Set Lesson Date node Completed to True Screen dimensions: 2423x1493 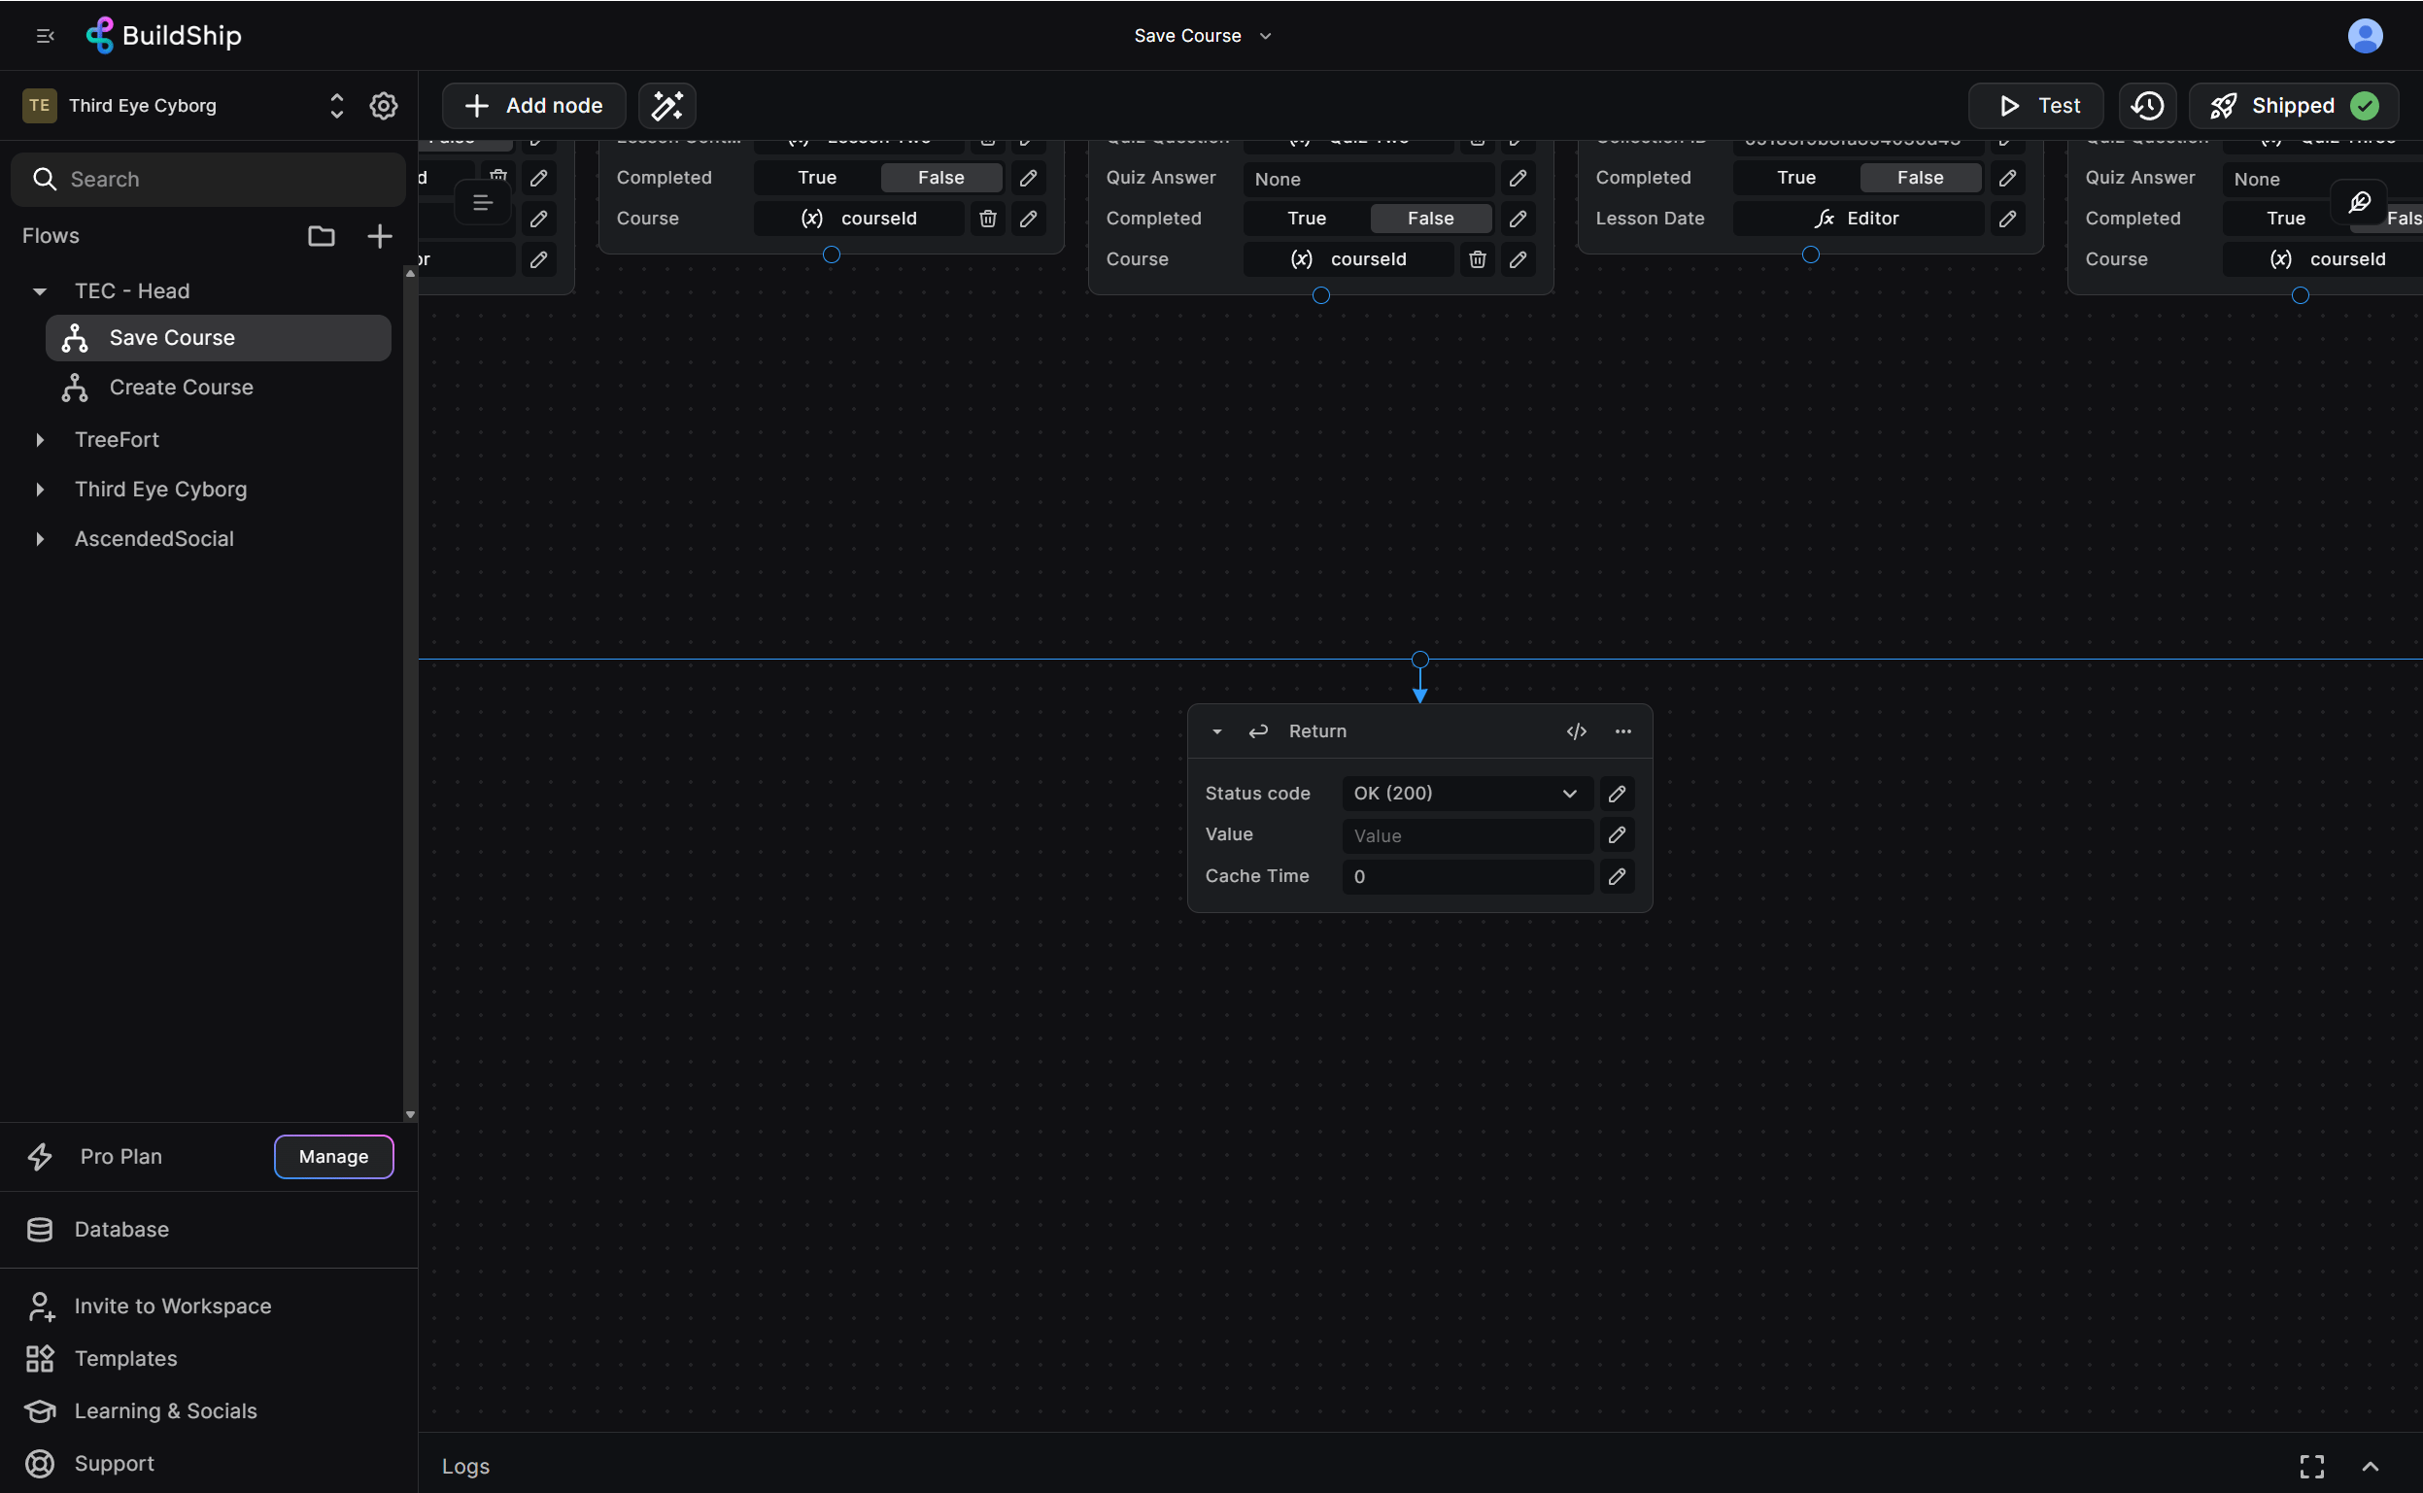point(1797,178)
